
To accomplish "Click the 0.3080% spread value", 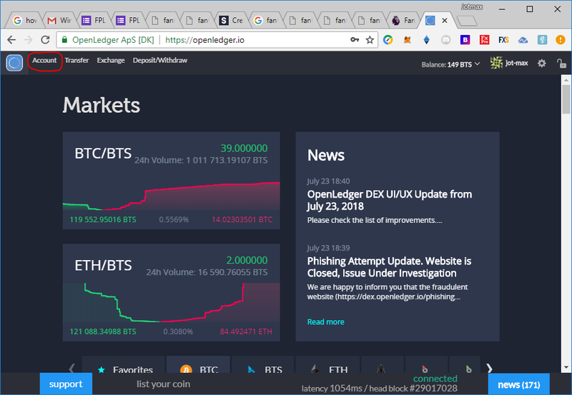I will (x=178, y=331).
